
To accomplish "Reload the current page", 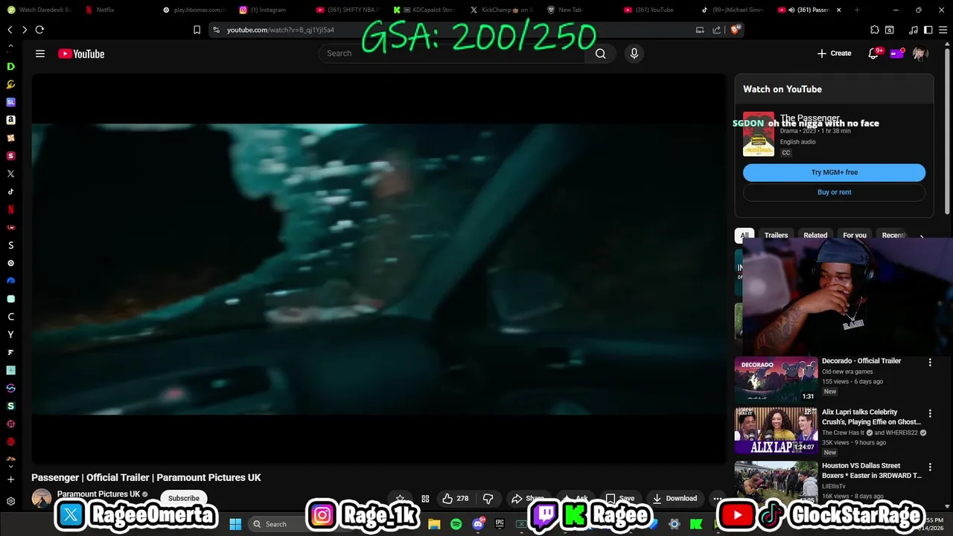I will [39, 30].
